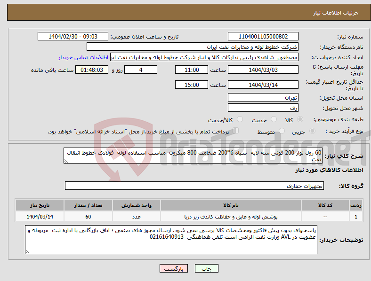Click the row number cell 1
Screen dimensions: 371x281
pyautogui.click(x=356, y=217)
